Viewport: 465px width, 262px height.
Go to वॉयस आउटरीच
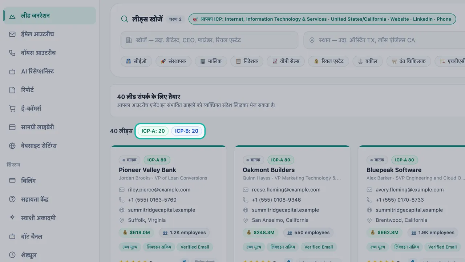coord(50,53)
